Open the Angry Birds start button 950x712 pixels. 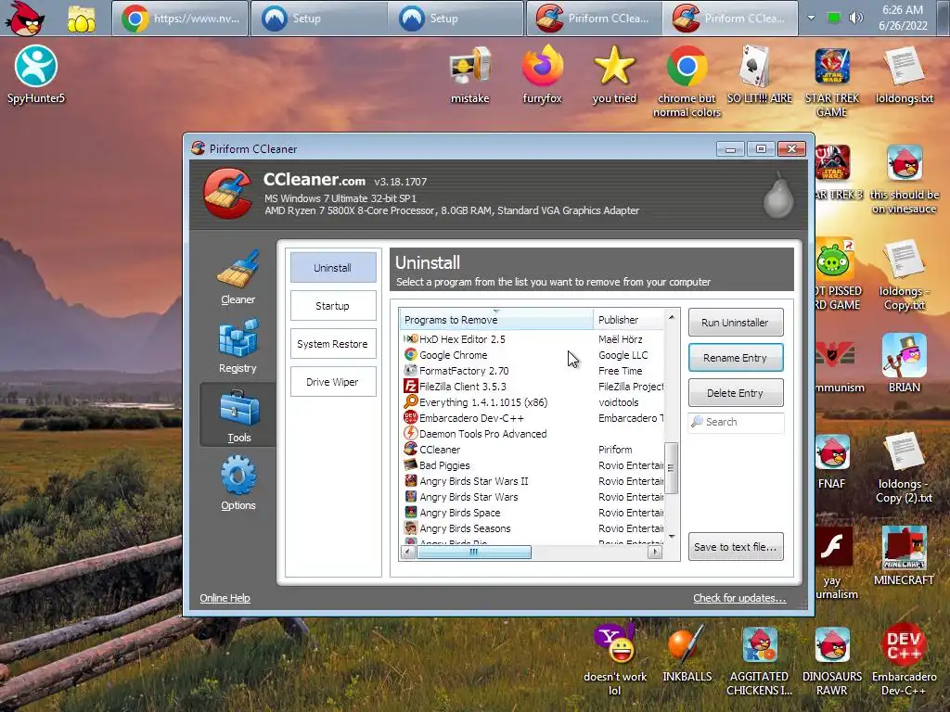[x=25, y=19]
